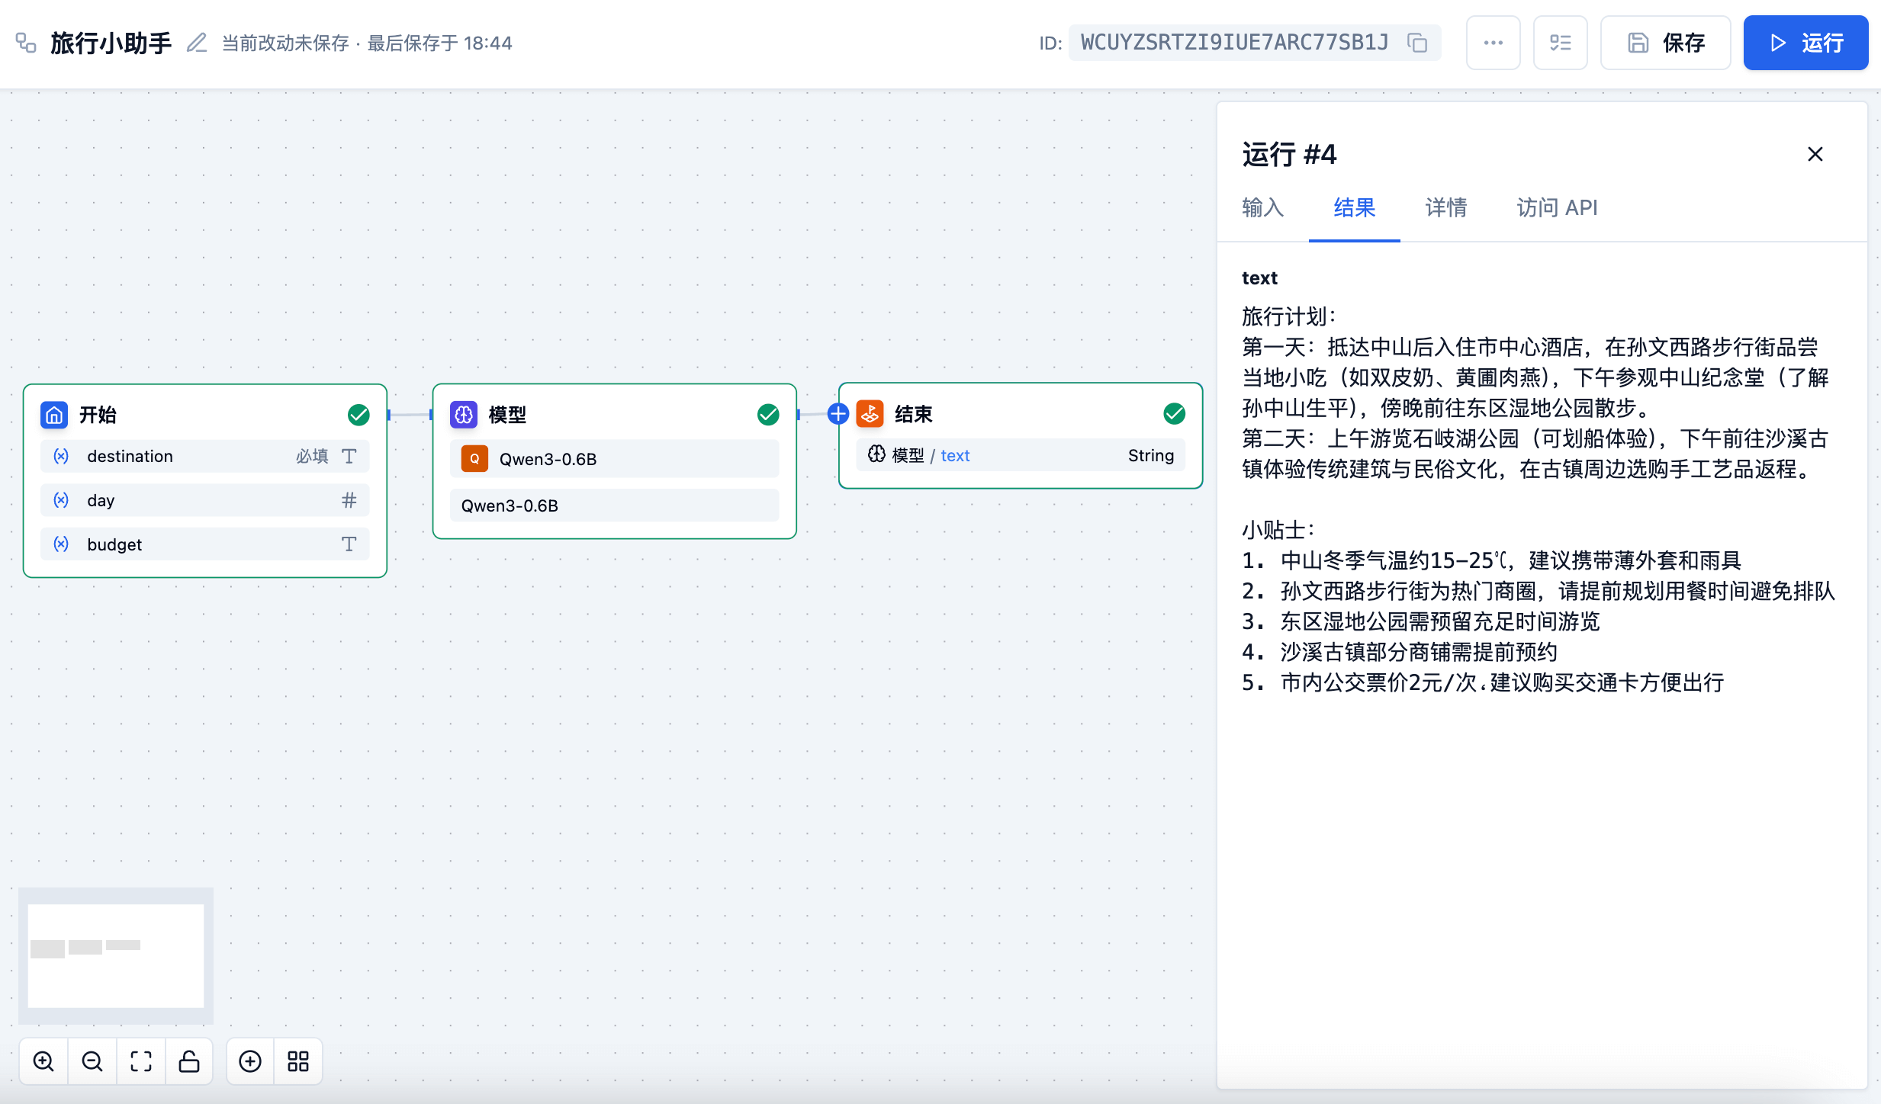Add a new node with the plus icon

(249, 1061)
